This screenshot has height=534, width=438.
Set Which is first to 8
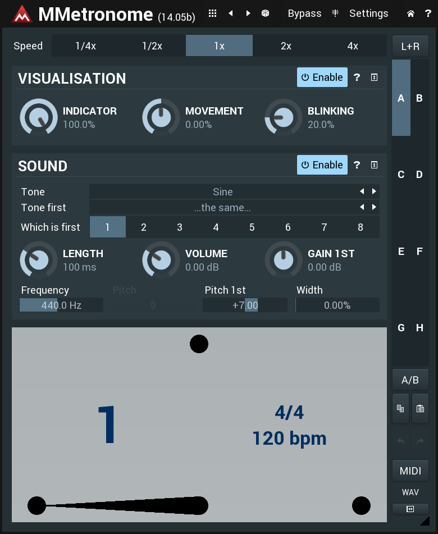pos(361,227)
